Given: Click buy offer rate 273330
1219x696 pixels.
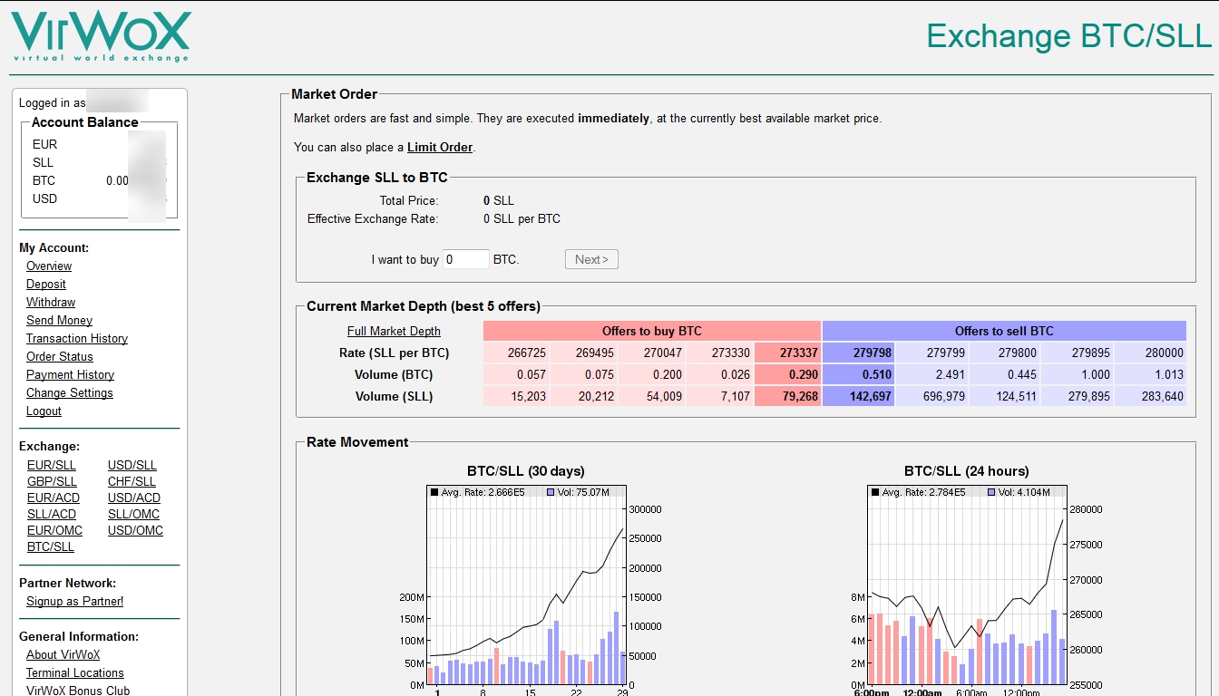Looking at the screenshot, I should tap(719, 353).
